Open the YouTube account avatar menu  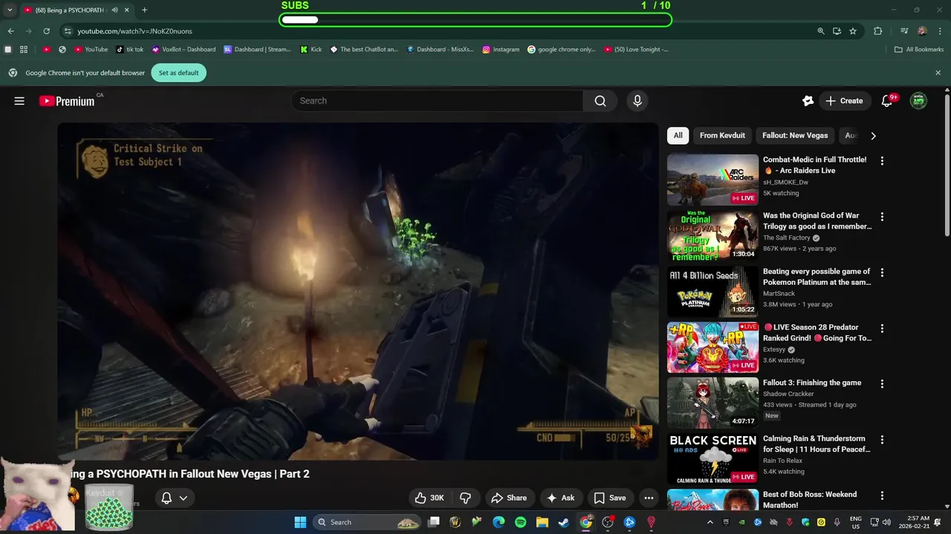[x=919, y=101]
